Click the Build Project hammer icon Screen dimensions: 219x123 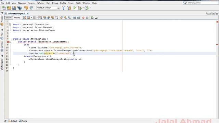(64, 8)
